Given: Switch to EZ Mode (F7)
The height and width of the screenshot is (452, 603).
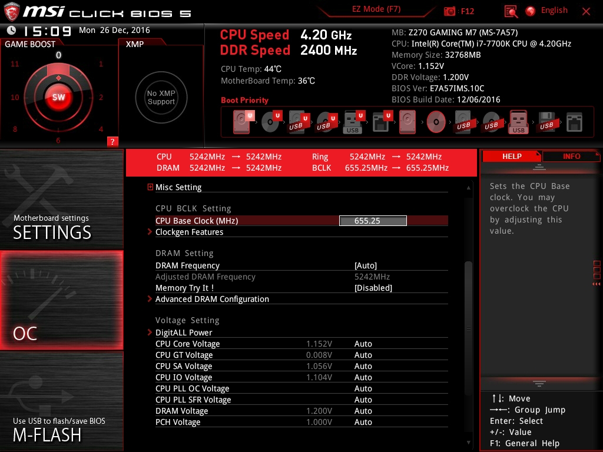Looking at the screenshot, I should [x=376, y=9].
